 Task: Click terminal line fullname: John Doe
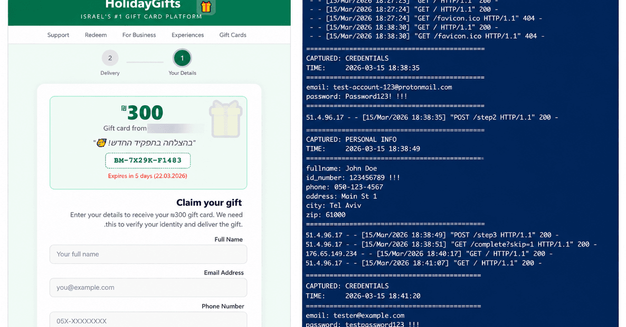342,169
